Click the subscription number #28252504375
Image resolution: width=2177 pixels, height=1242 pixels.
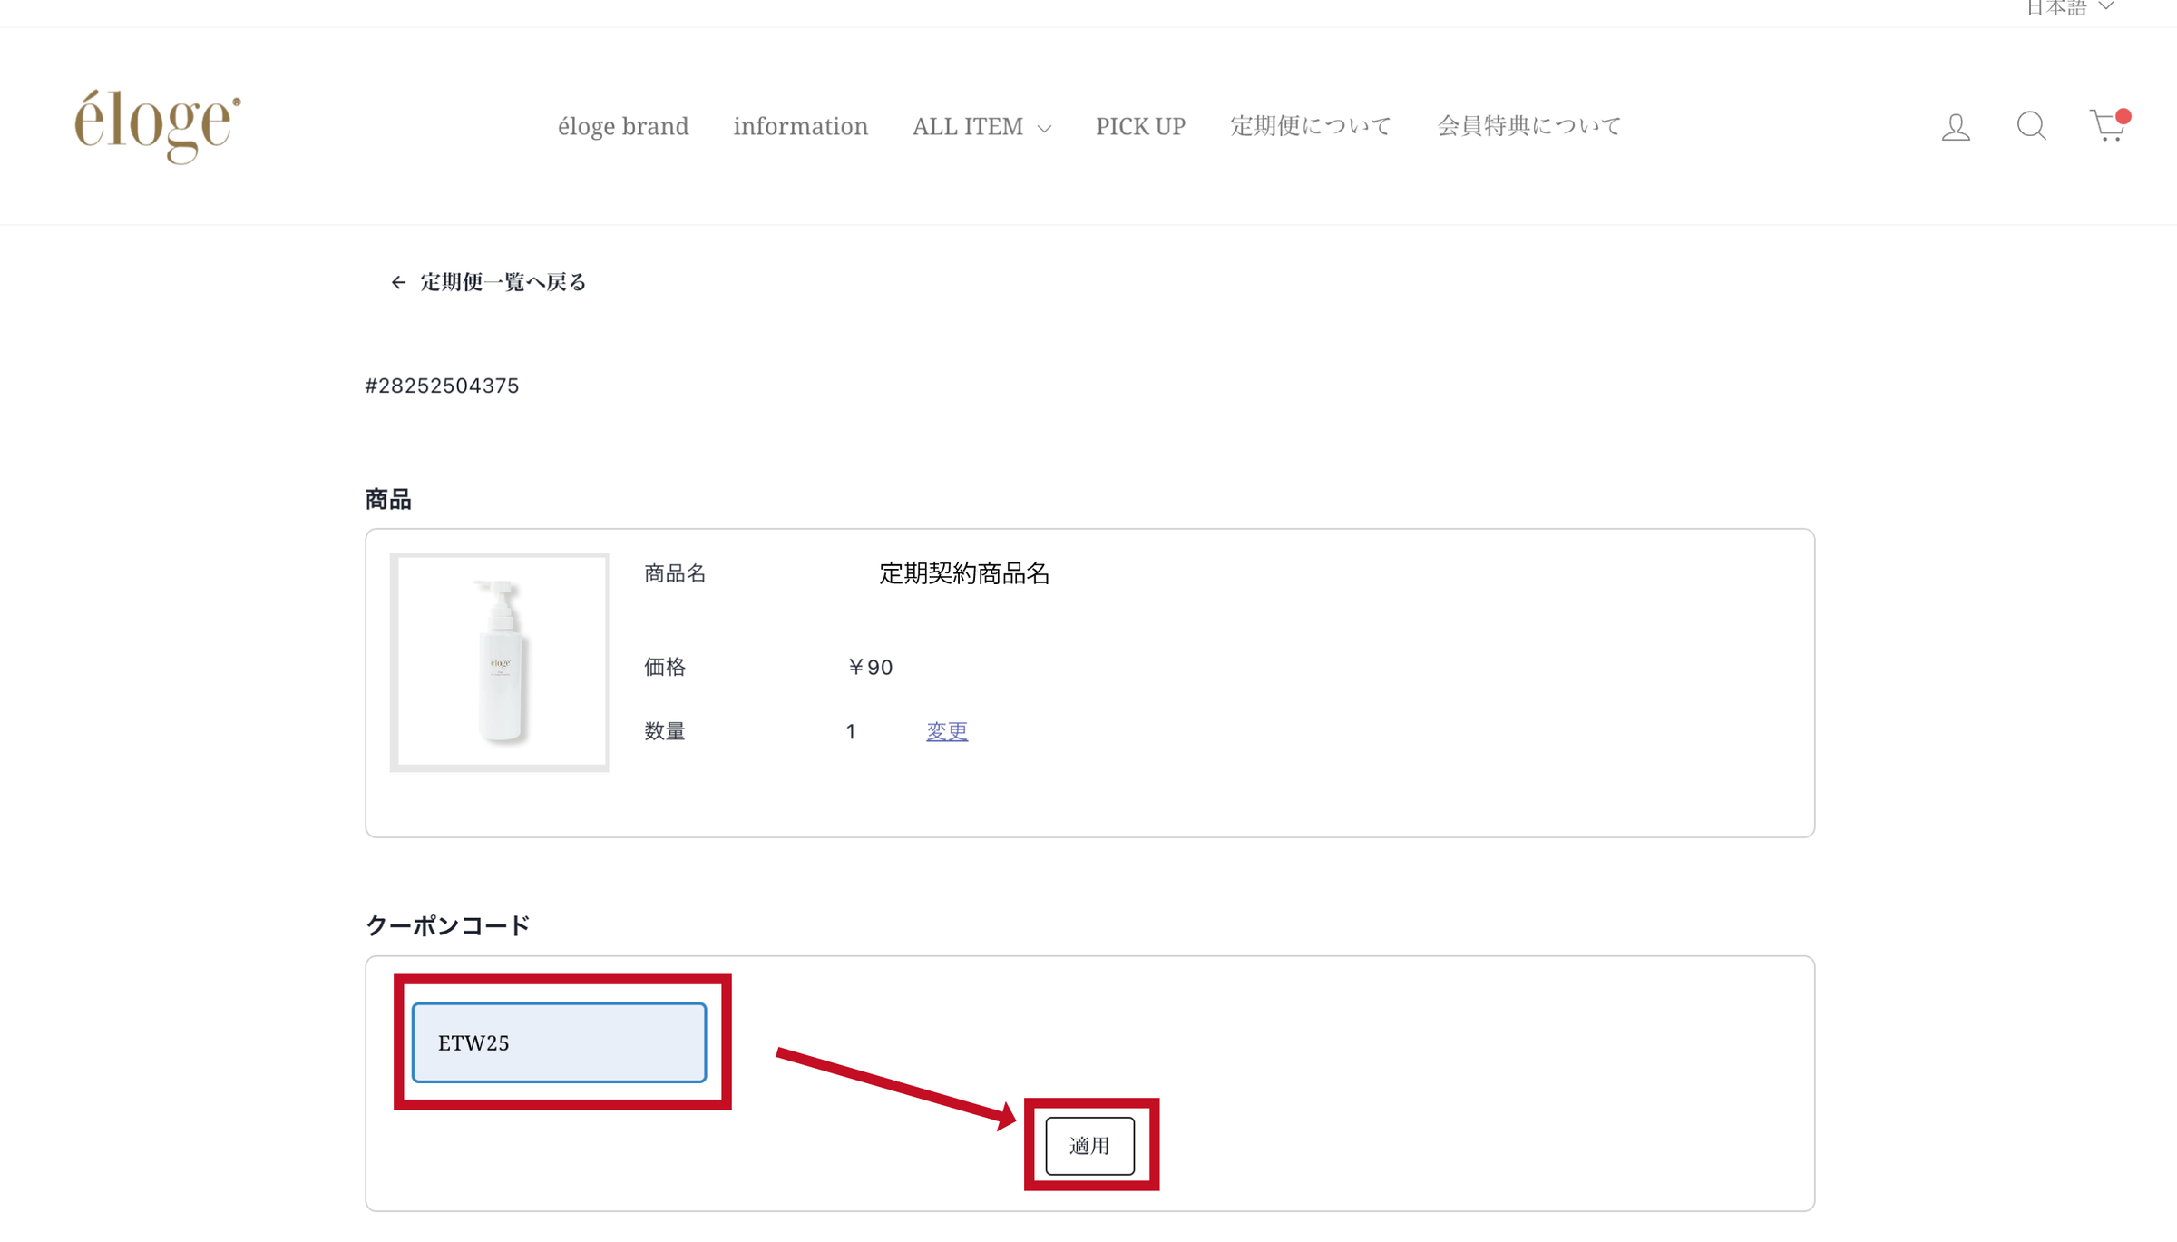pyautogui.click(x=442, y=386)
